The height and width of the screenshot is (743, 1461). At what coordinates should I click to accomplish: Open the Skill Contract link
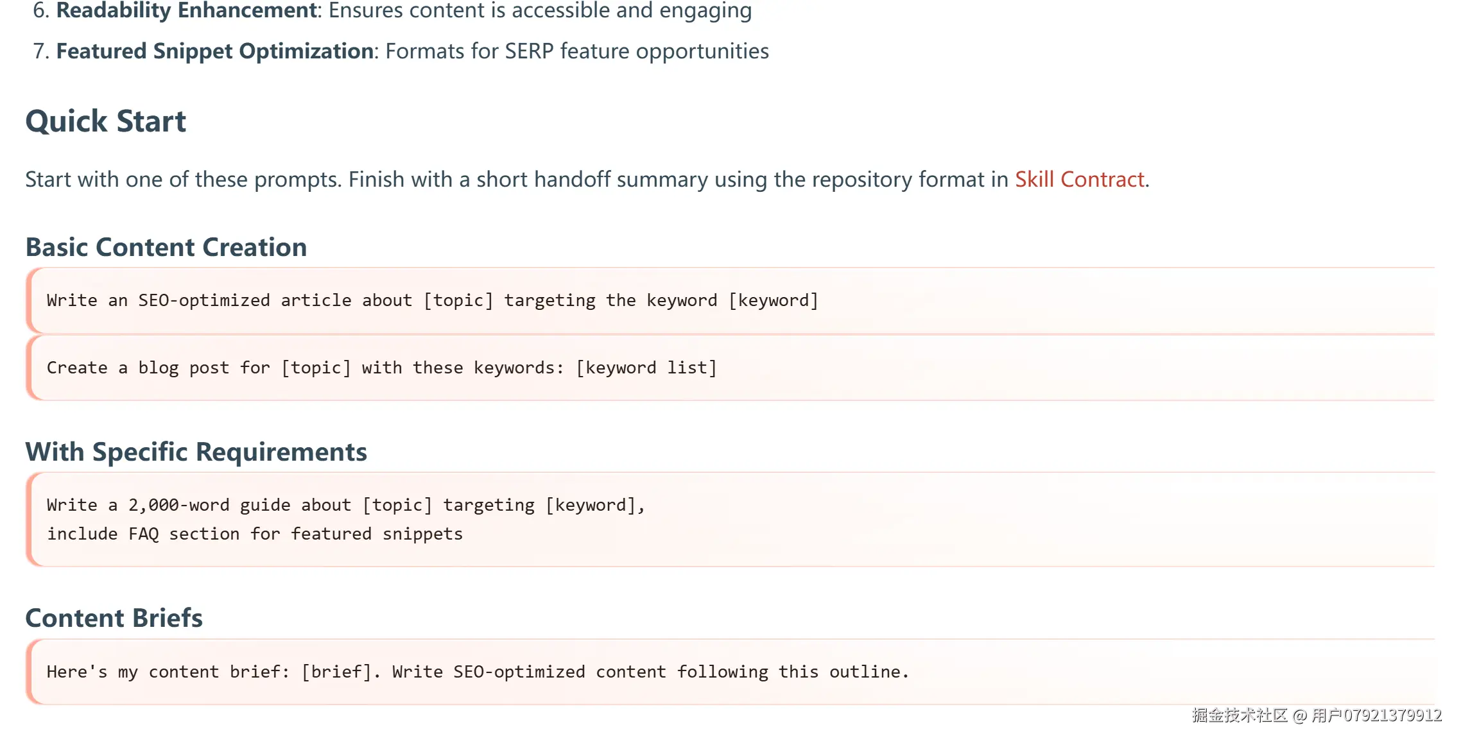[x=1079, y=180]
